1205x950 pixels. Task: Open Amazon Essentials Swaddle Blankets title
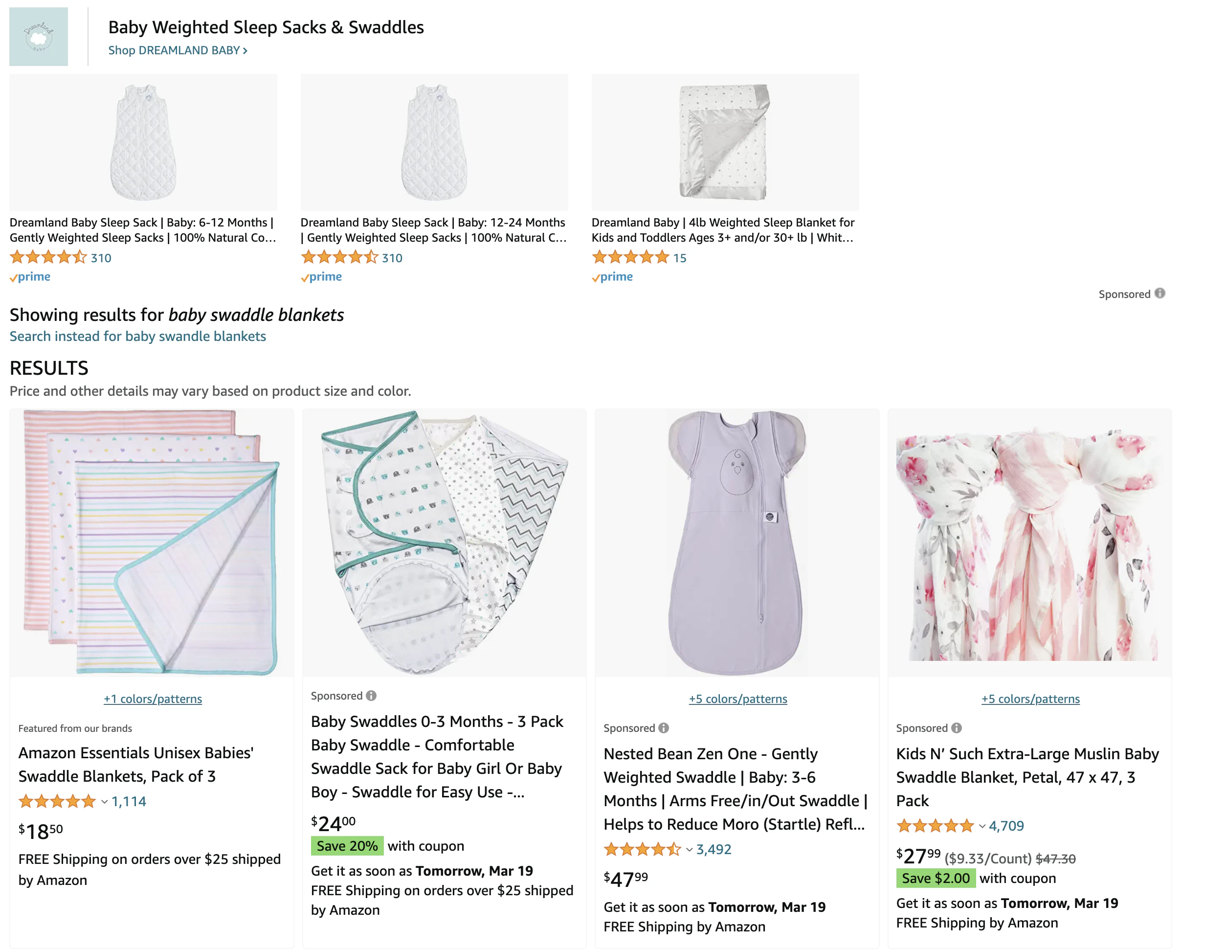pyautogui.click(x=136, y=764)
